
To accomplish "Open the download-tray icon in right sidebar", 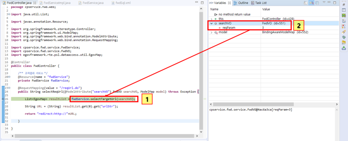I will click(x=344, y=48).
